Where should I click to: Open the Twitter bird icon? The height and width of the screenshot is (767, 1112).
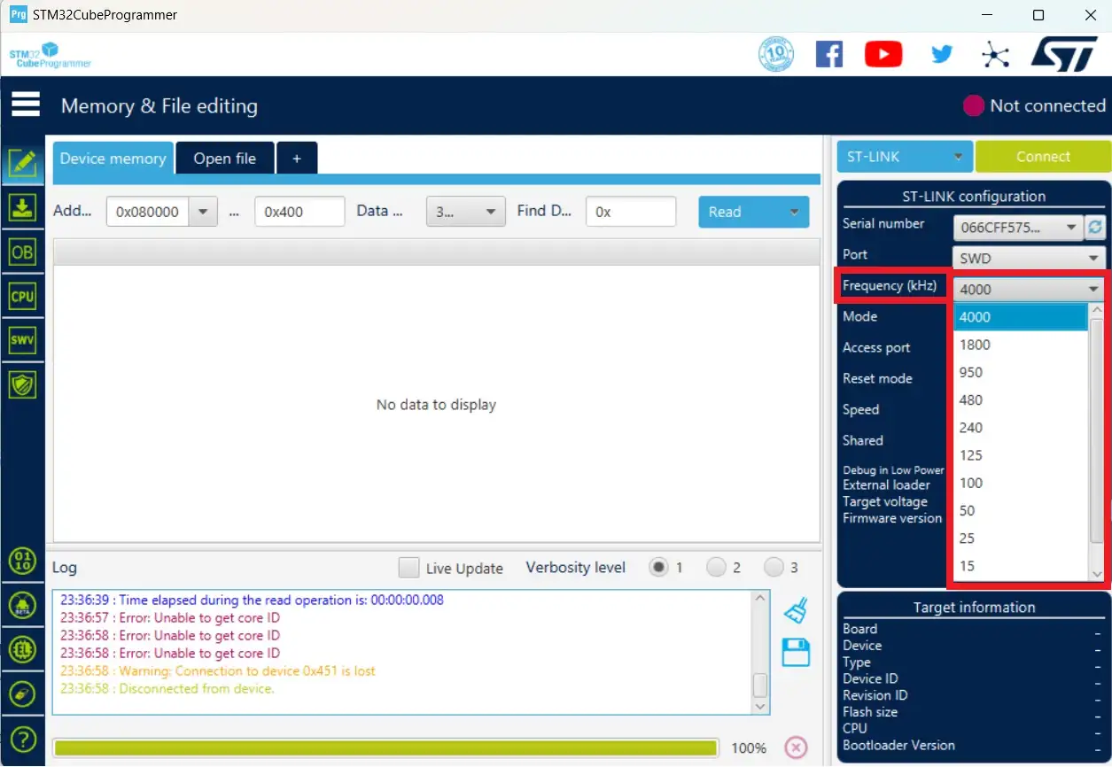pyautogui.click(x=942, y=55)
